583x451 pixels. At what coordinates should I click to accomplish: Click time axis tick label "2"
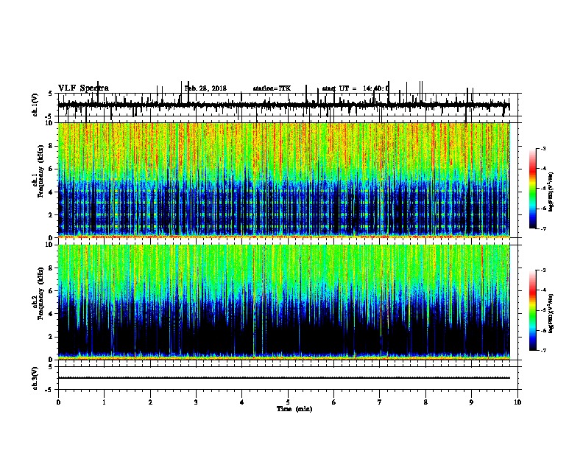tap(150, 402)
